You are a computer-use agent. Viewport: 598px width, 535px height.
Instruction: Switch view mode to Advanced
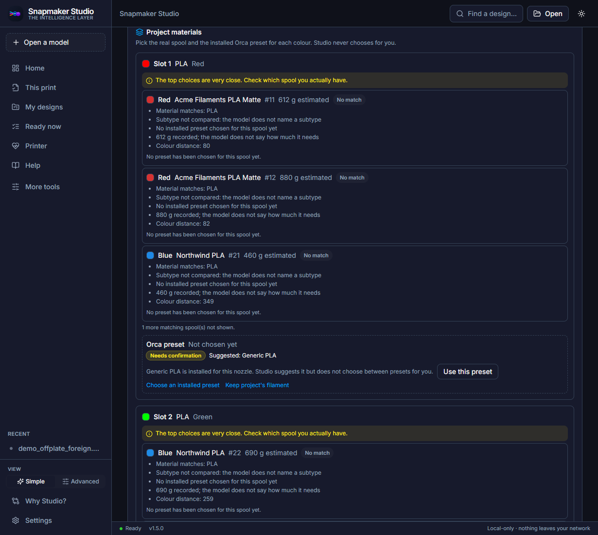tap(80, 481)
